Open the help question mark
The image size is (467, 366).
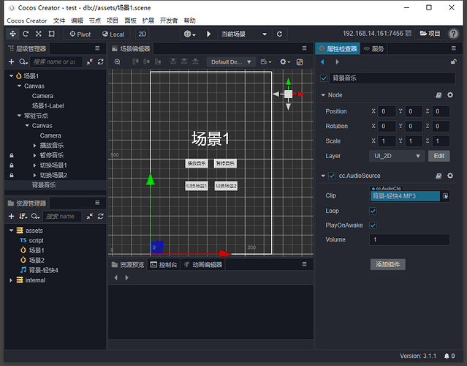[x=453, y=34]
